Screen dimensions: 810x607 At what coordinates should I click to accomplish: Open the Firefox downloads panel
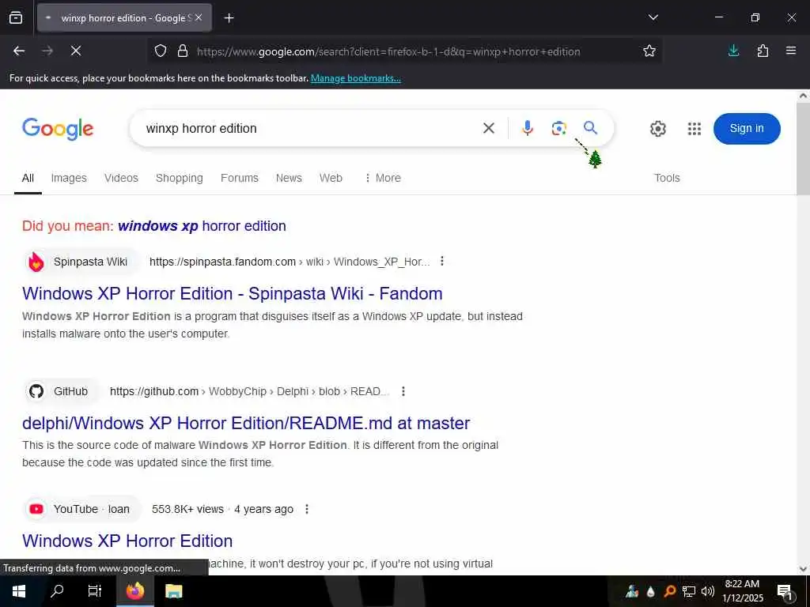point(733,51)
